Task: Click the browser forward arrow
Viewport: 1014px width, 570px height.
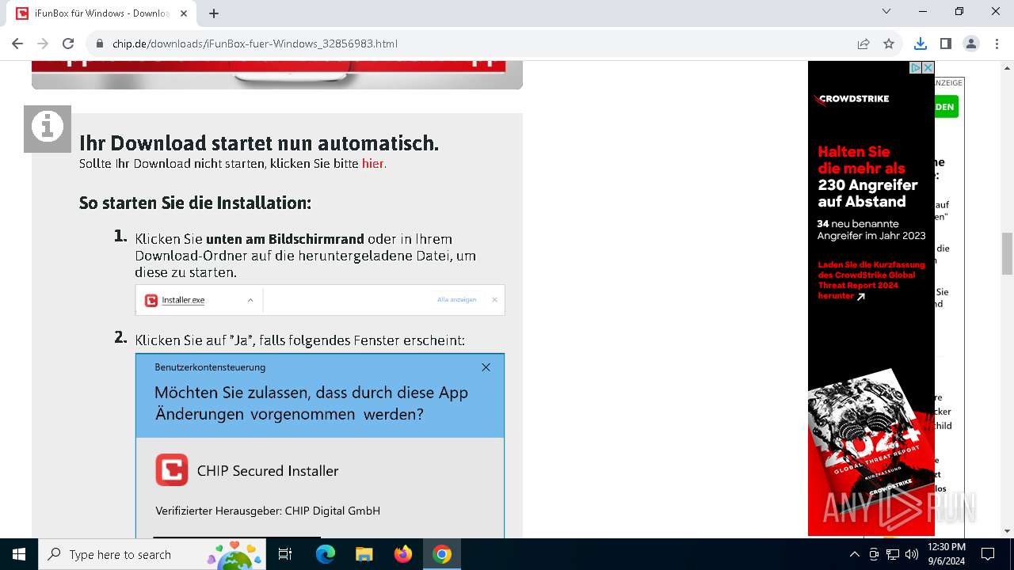Action: [43, 44]
